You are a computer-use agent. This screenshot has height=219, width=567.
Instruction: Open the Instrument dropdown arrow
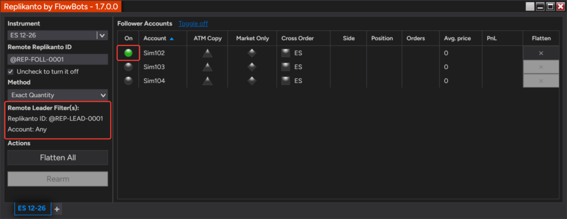point(102,35)
